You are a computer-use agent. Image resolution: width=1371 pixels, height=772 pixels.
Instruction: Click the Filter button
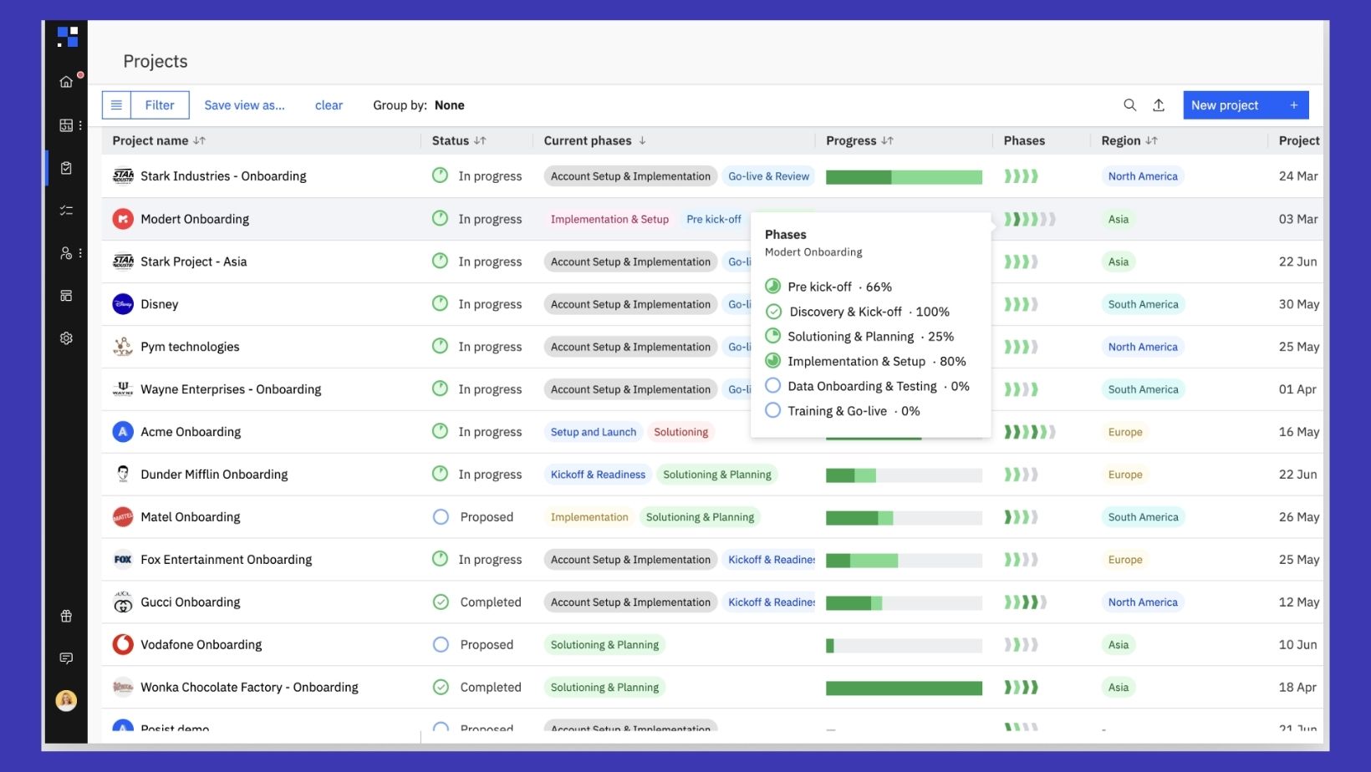click(160, 105)
